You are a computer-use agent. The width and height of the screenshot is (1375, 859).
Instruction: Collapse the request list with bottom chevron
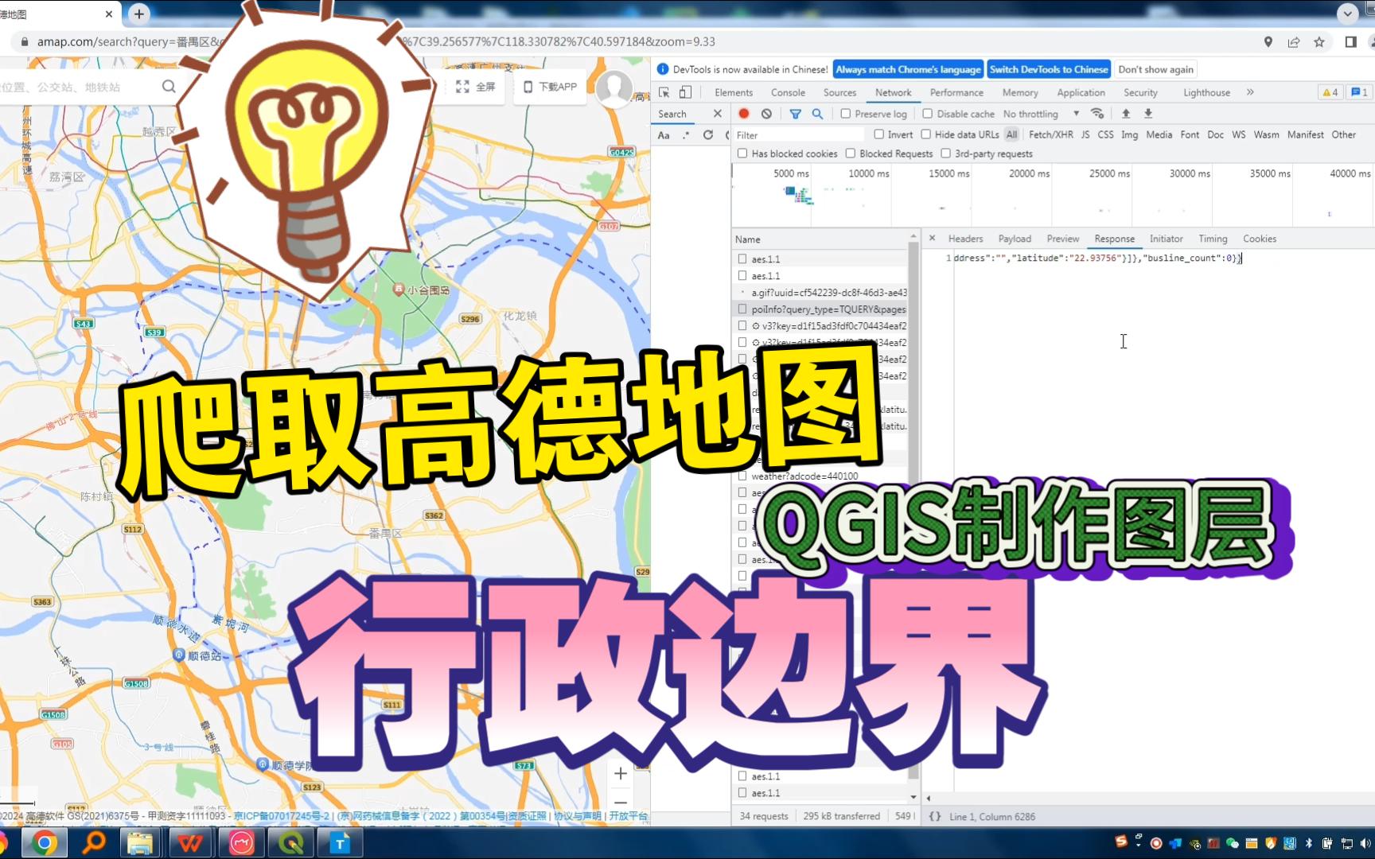(x=913, y=796)
